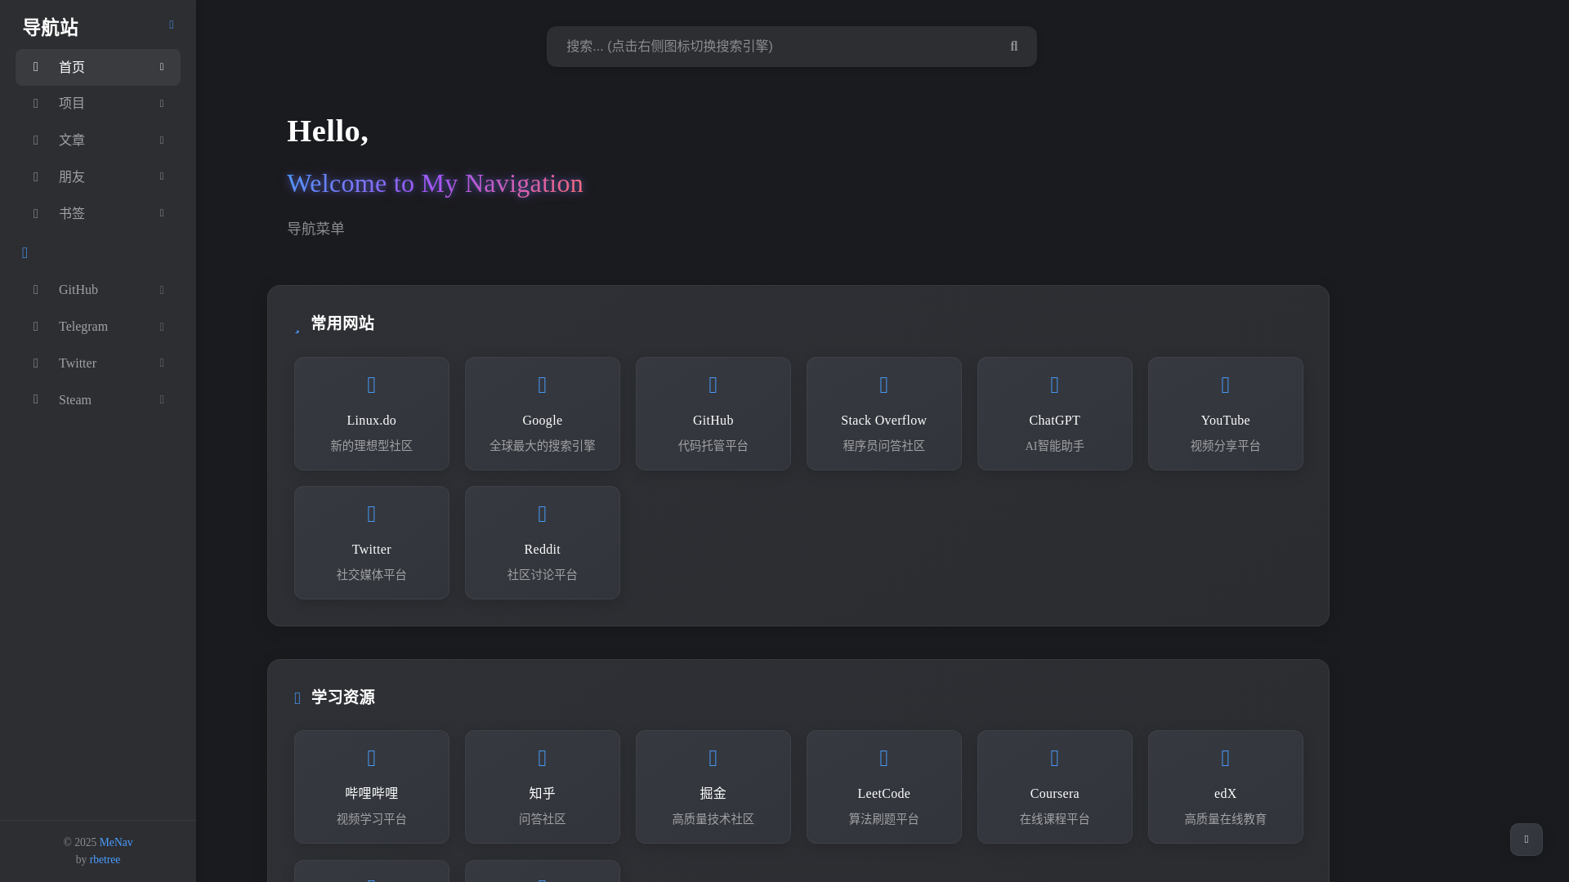Click the 学习资源 section heading

click(342, 697)
